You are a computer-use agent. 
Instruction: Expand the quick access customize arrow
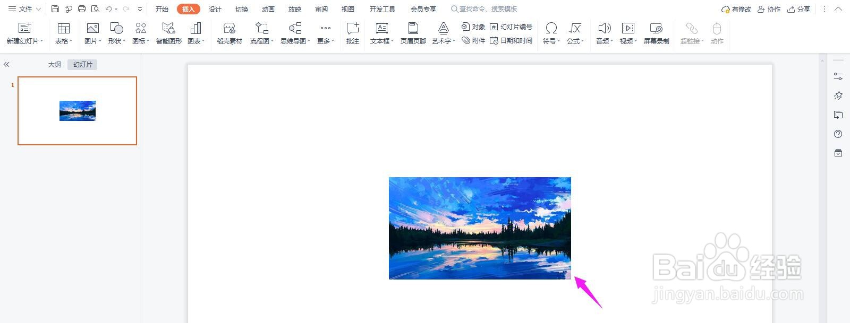(x=140, y=9)
